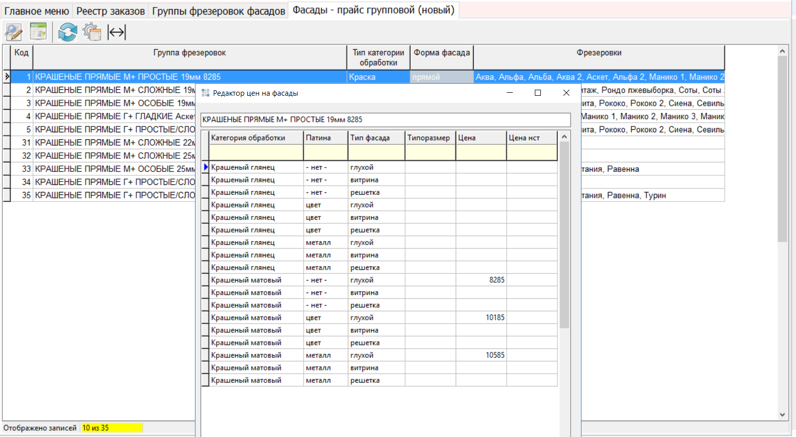Click the filter field under Патина column
This screenshot has height=437, width=796.
pos(325,152)
